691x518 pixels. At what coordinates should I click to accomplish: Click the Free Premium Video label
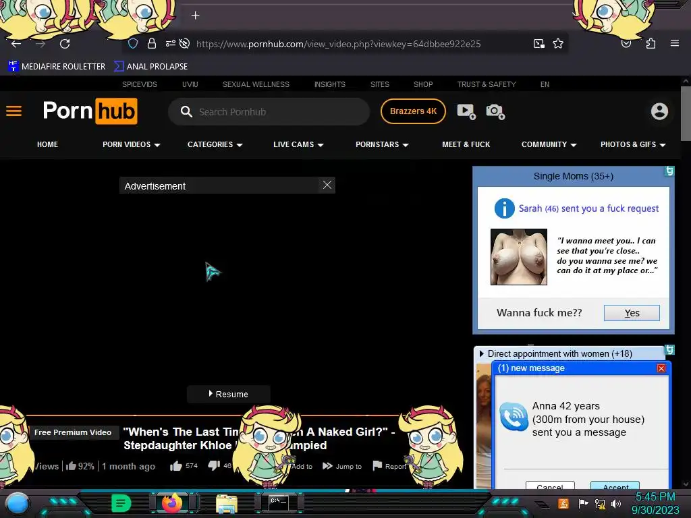pyautogui.click(x=73, y=432)
